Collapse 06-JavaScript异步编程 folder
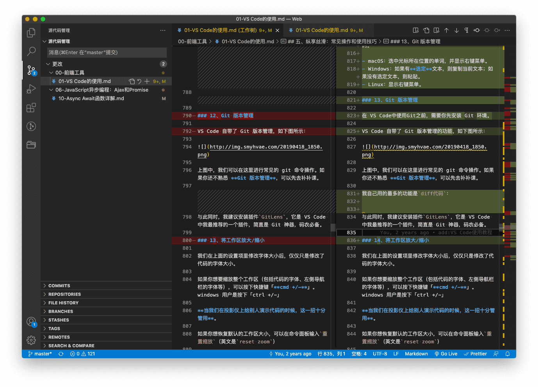 click(106, 90)
